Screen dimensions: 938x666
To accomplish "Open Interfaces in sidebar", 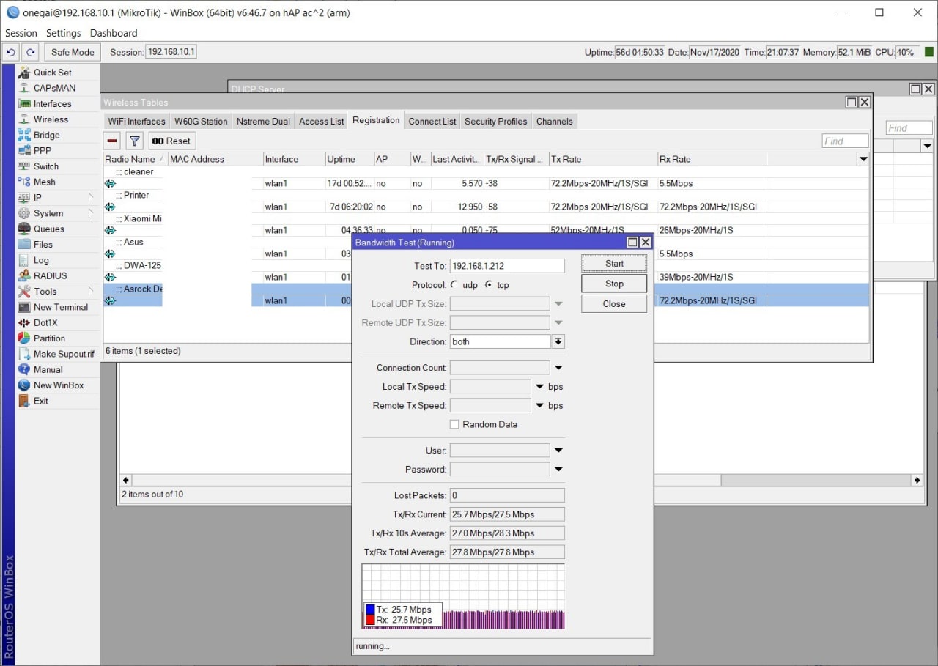I will coord(52,104).
